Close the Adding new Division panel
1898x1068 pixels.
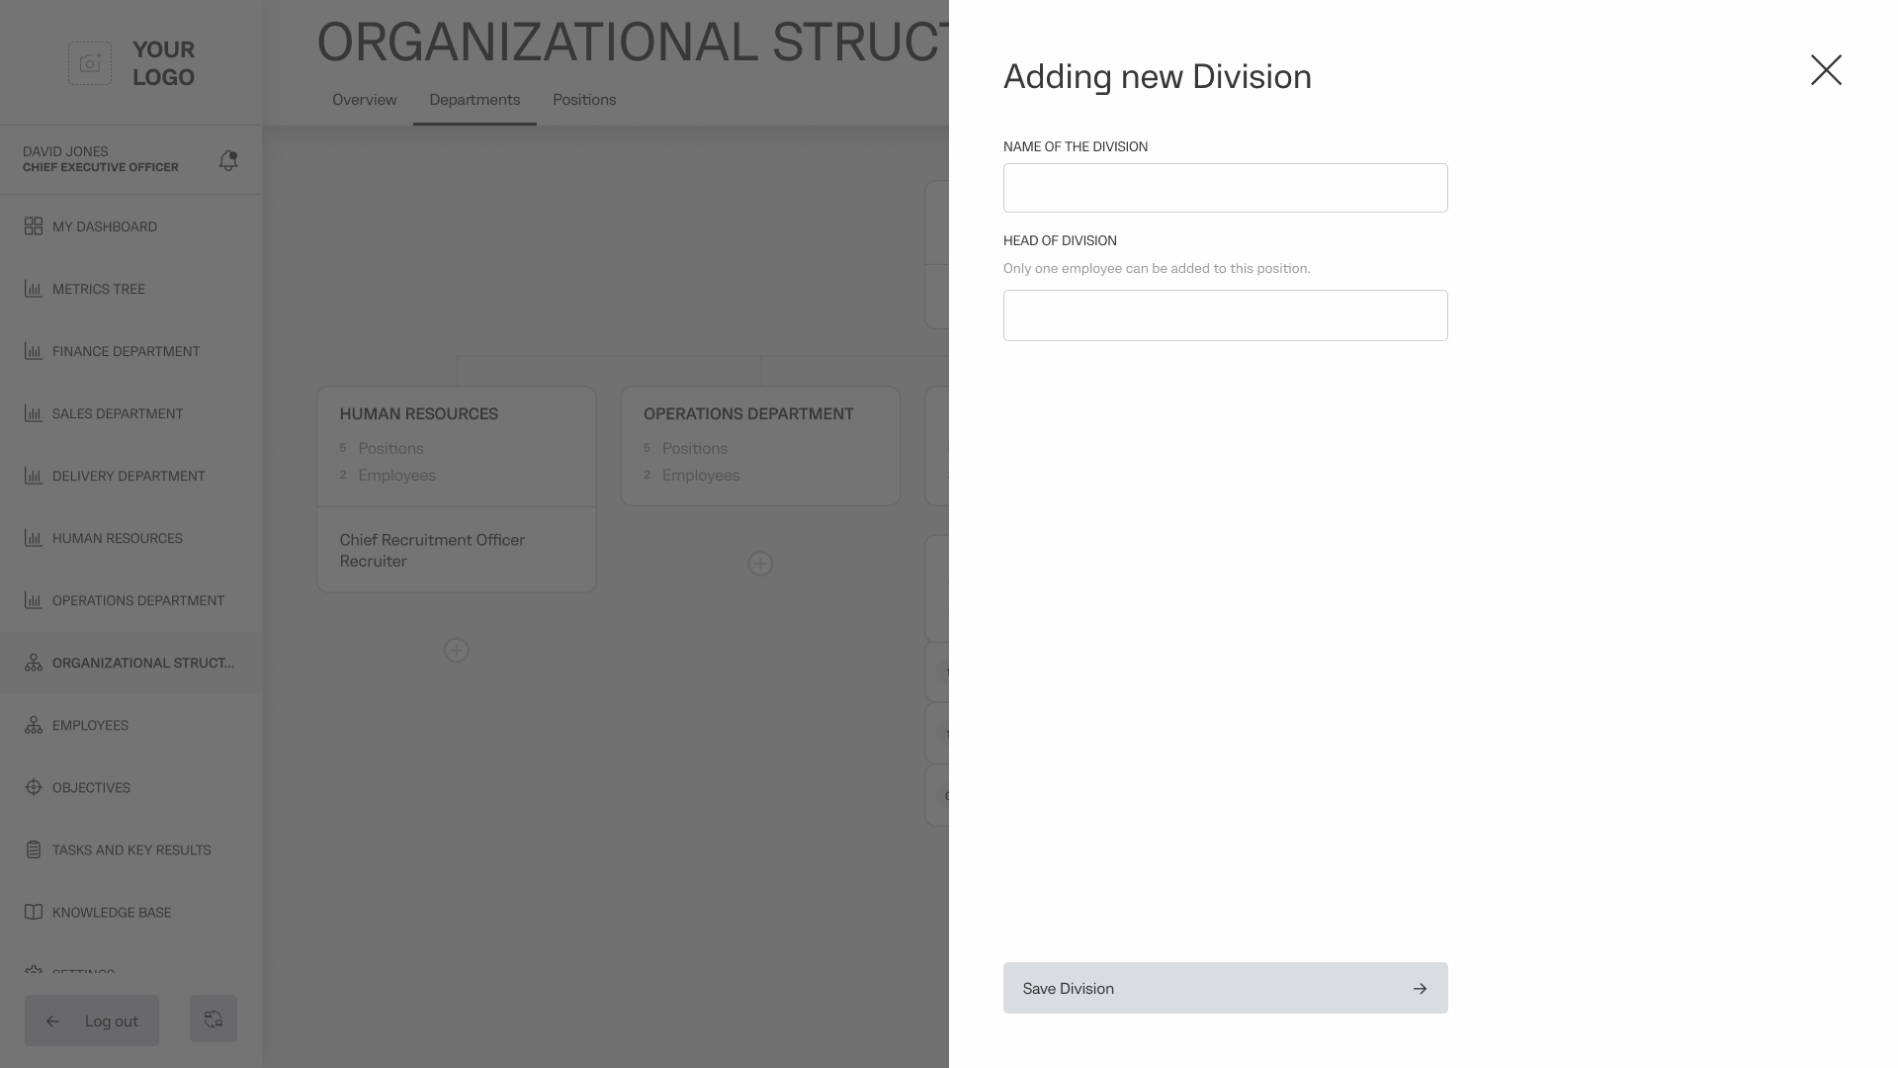[1826, 70]
